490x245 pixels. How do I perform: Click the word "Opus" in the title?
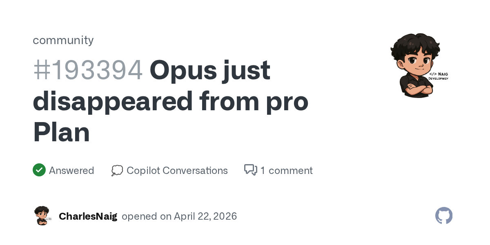(x=185, y=70)
